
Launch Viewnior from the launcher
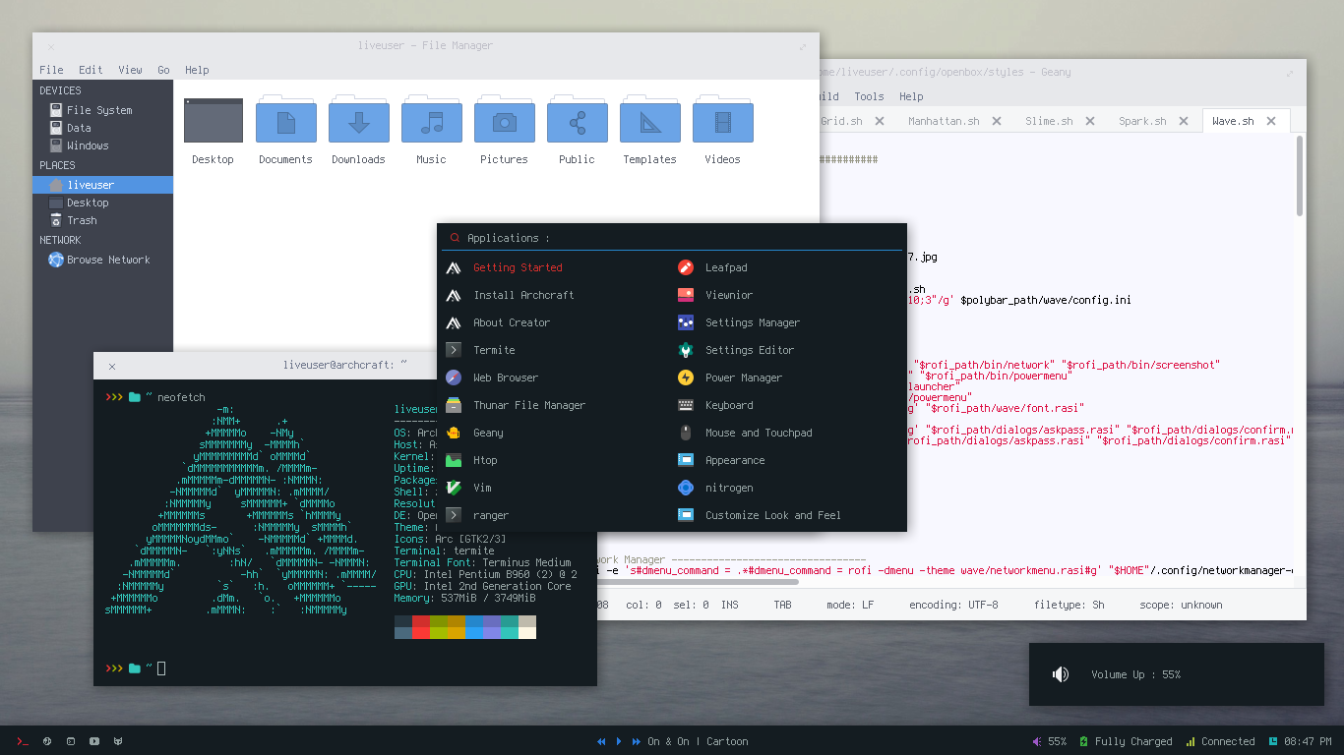click(x=787, y=295)
